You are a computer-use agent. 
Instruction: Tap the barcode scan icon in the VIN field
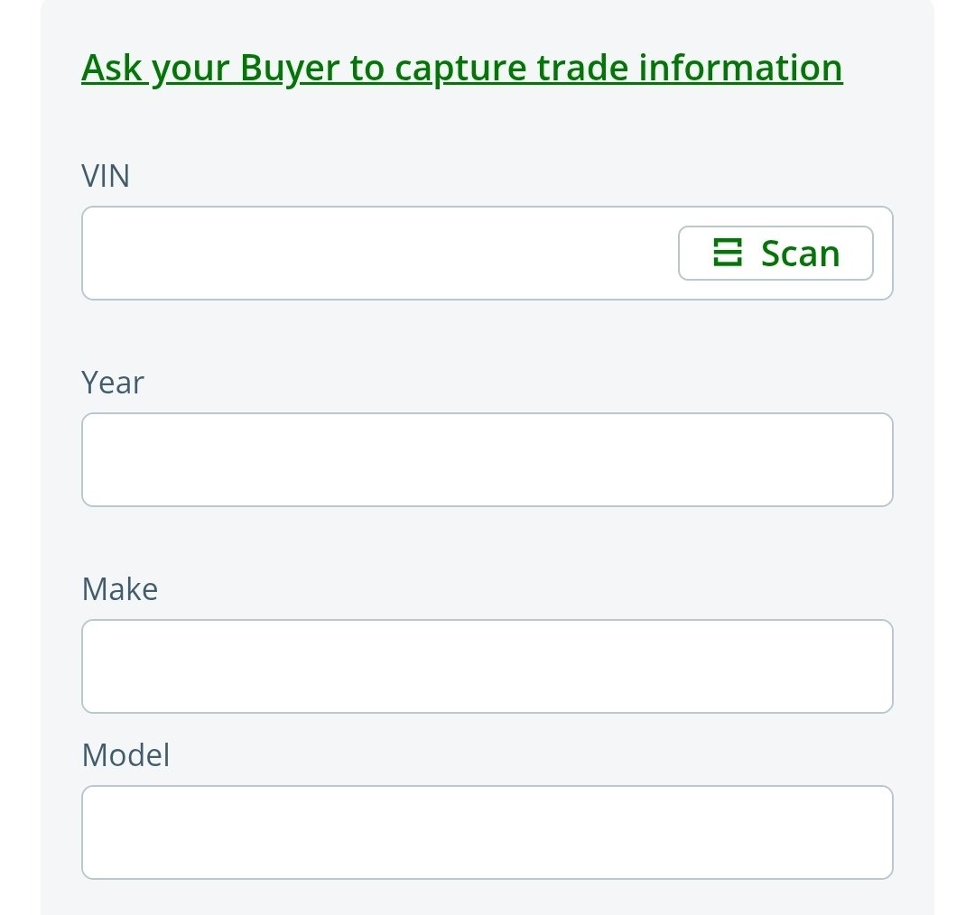727,254
